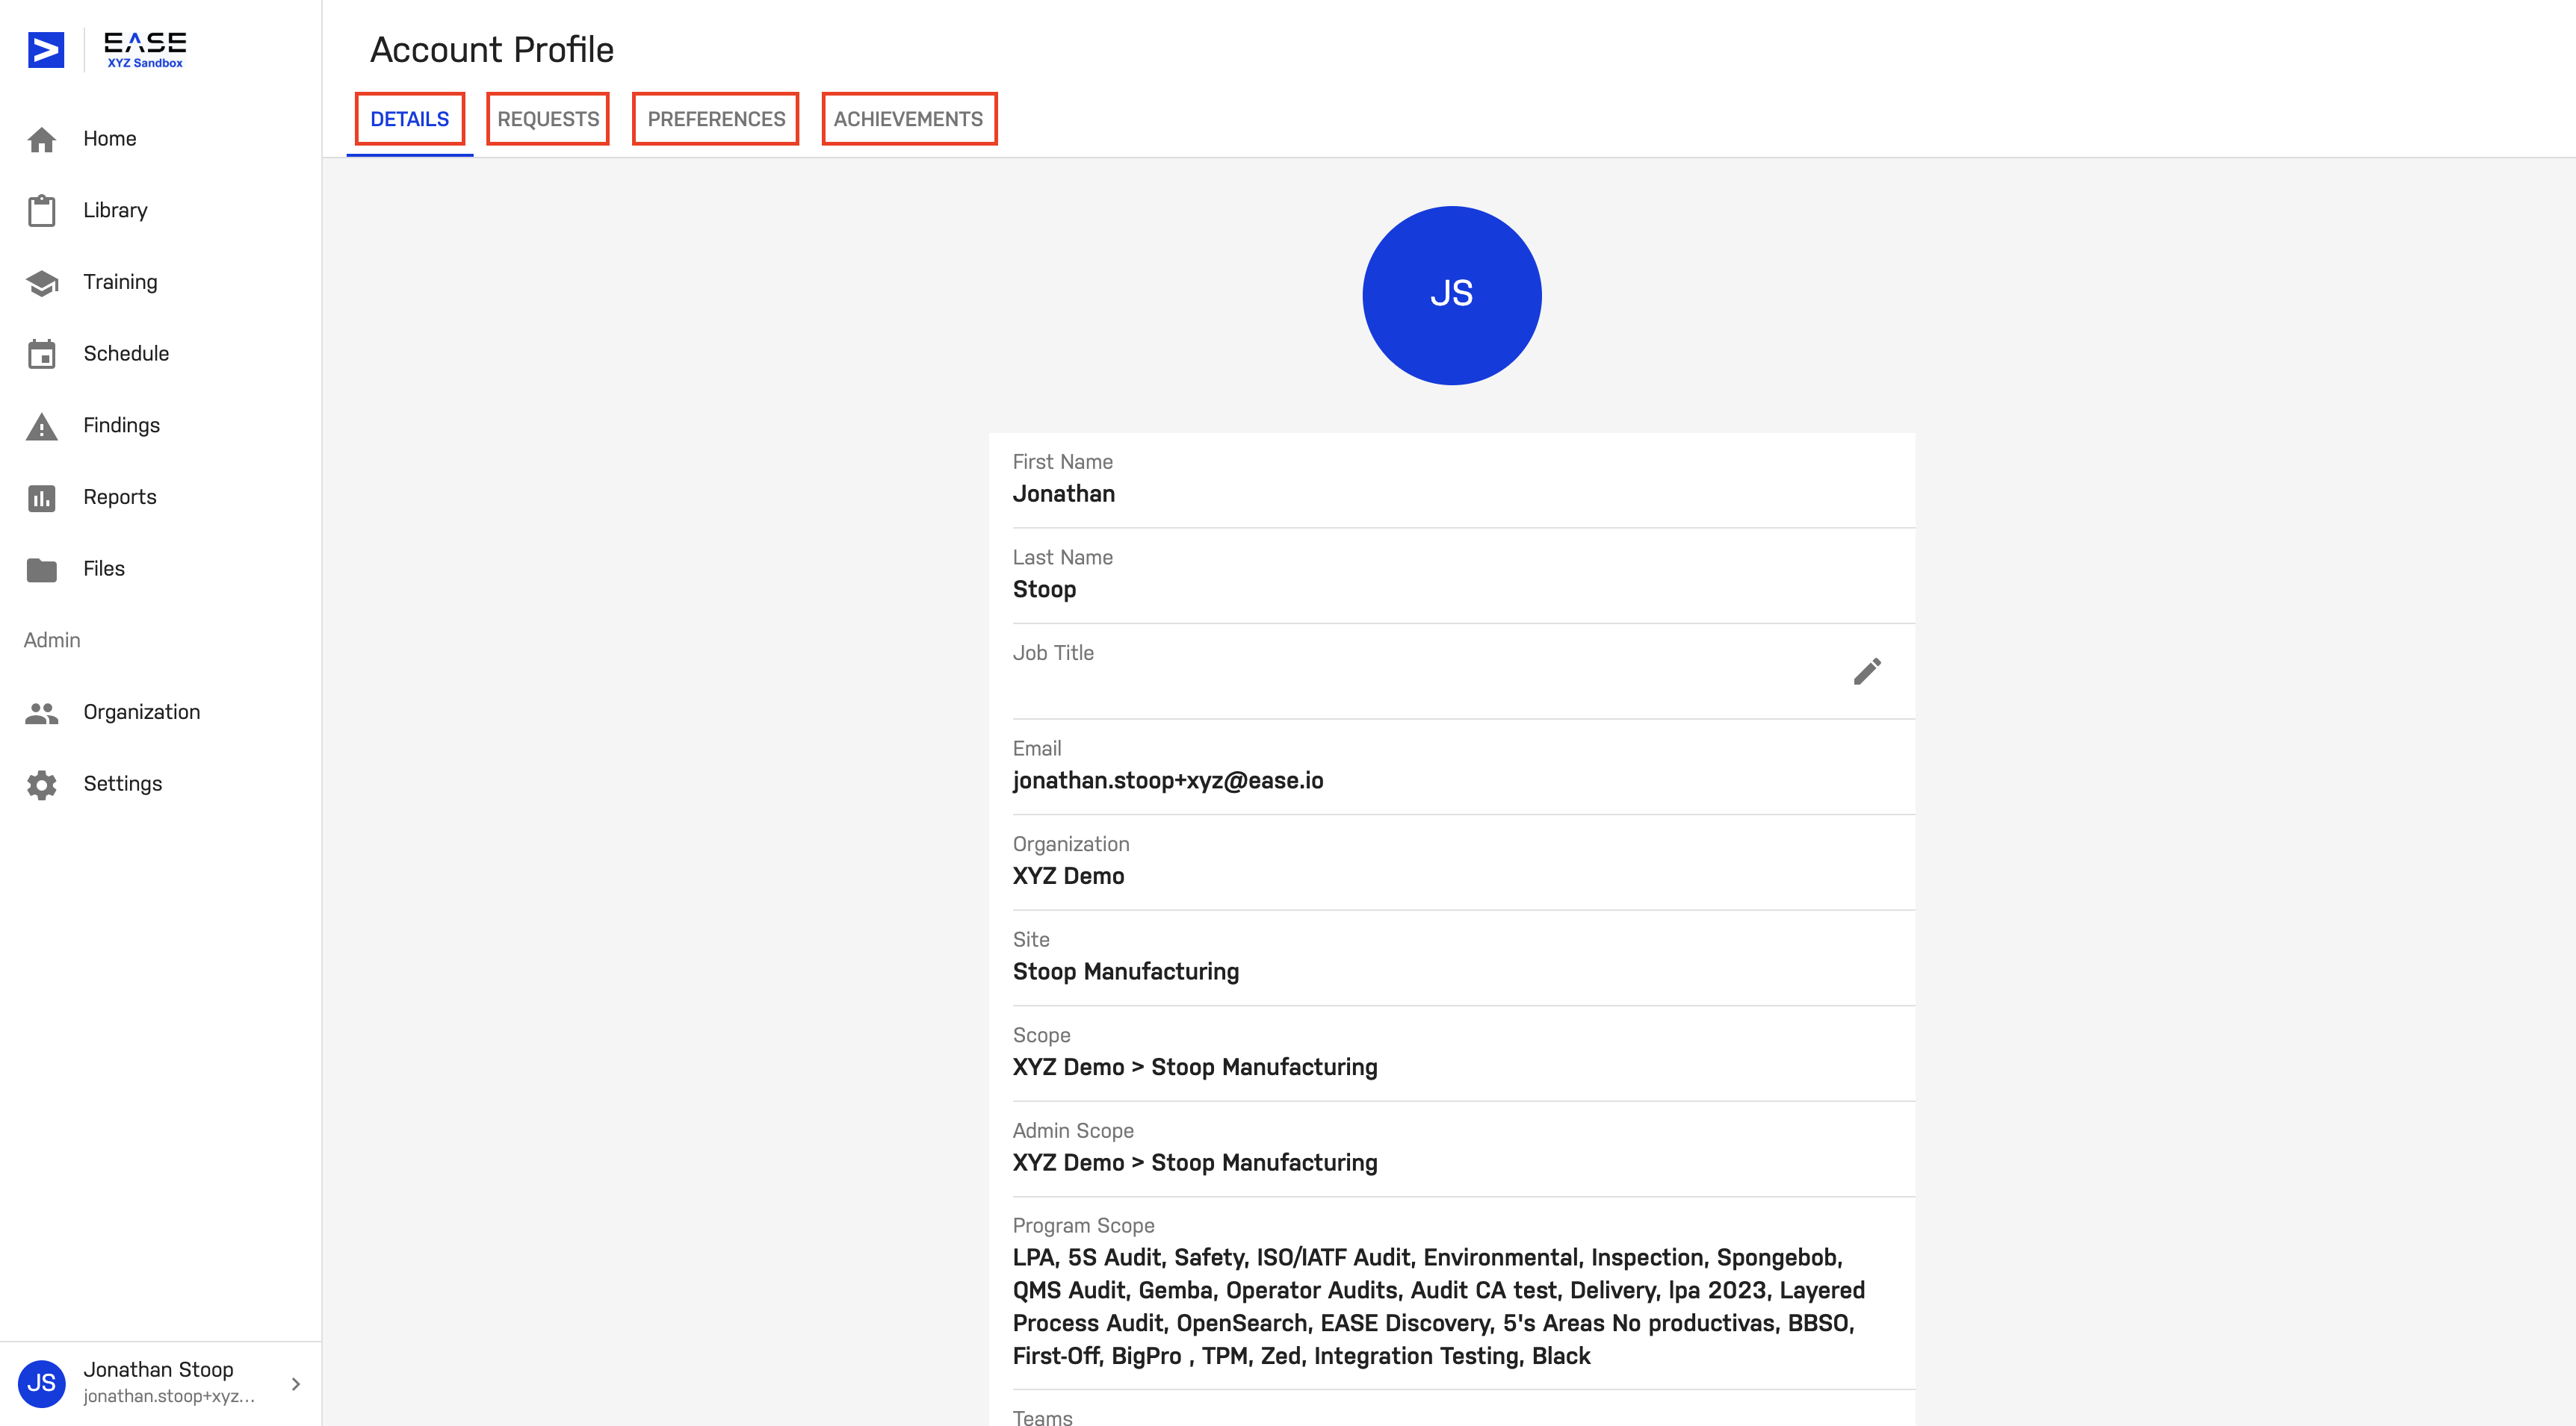Click the First Name value Jonathan
This screenshot has height=1426, width=2576.
pos(1063,494)
